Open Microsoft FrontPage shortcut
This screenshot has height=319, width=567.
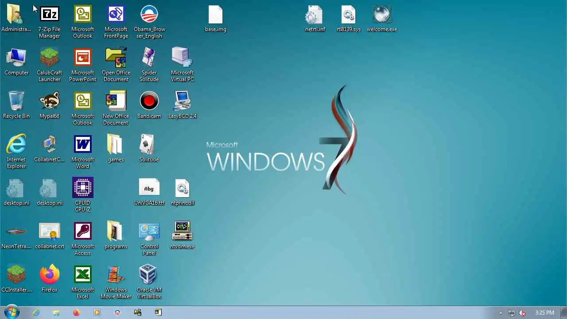[116, 22]
